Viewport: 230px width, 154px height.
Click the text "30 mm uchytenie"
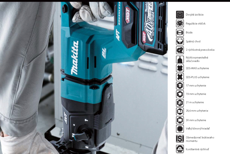click(x=196, y=120)
